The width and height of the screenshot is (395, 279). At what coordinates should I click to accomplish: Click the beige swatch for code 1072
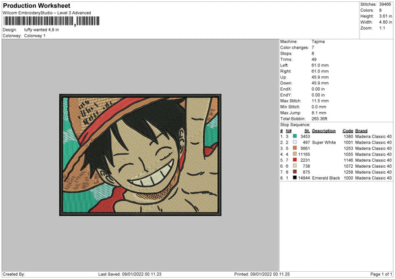pos(295,166)
